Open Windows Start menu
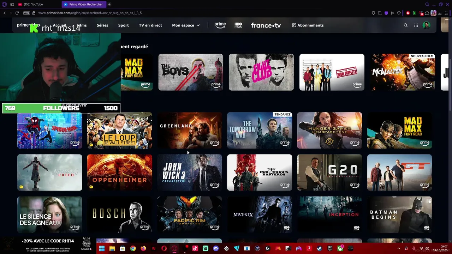 tap(102, 248)
